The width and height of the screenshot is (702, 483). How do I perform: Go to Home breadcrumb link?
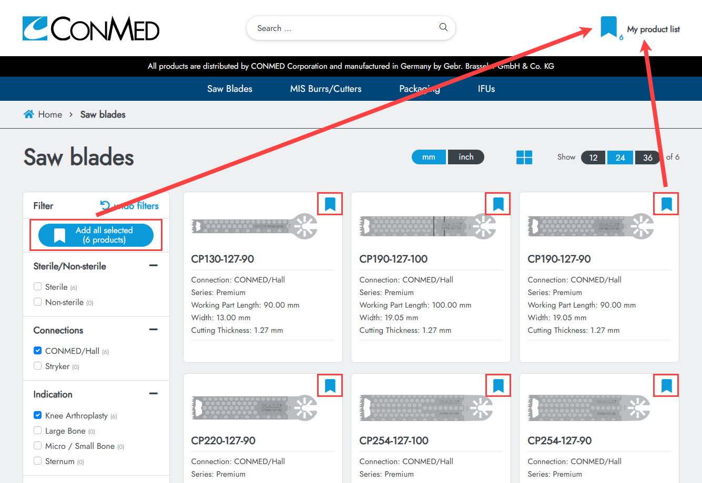coord(50,114)
